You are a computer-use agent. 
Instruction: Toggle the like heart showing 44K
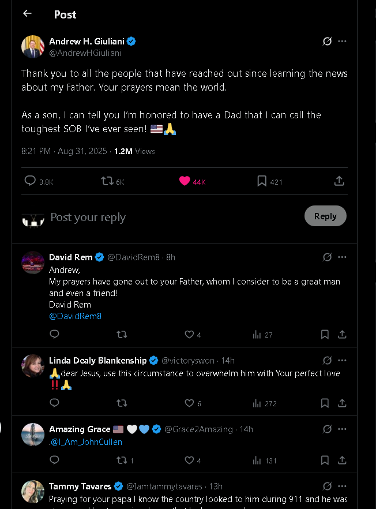pos(185,181)
